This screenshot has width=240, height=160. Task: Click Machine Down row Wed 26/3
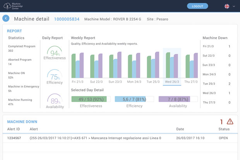click(216, 93)
